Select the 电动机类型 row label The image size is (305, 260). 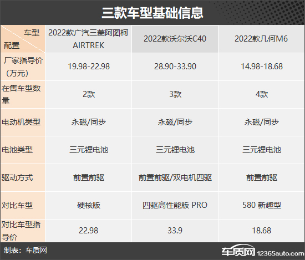[x=21, y=122]
